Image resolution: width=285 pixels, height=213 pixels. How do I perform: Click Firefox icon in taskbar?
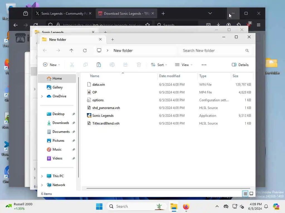186,206
